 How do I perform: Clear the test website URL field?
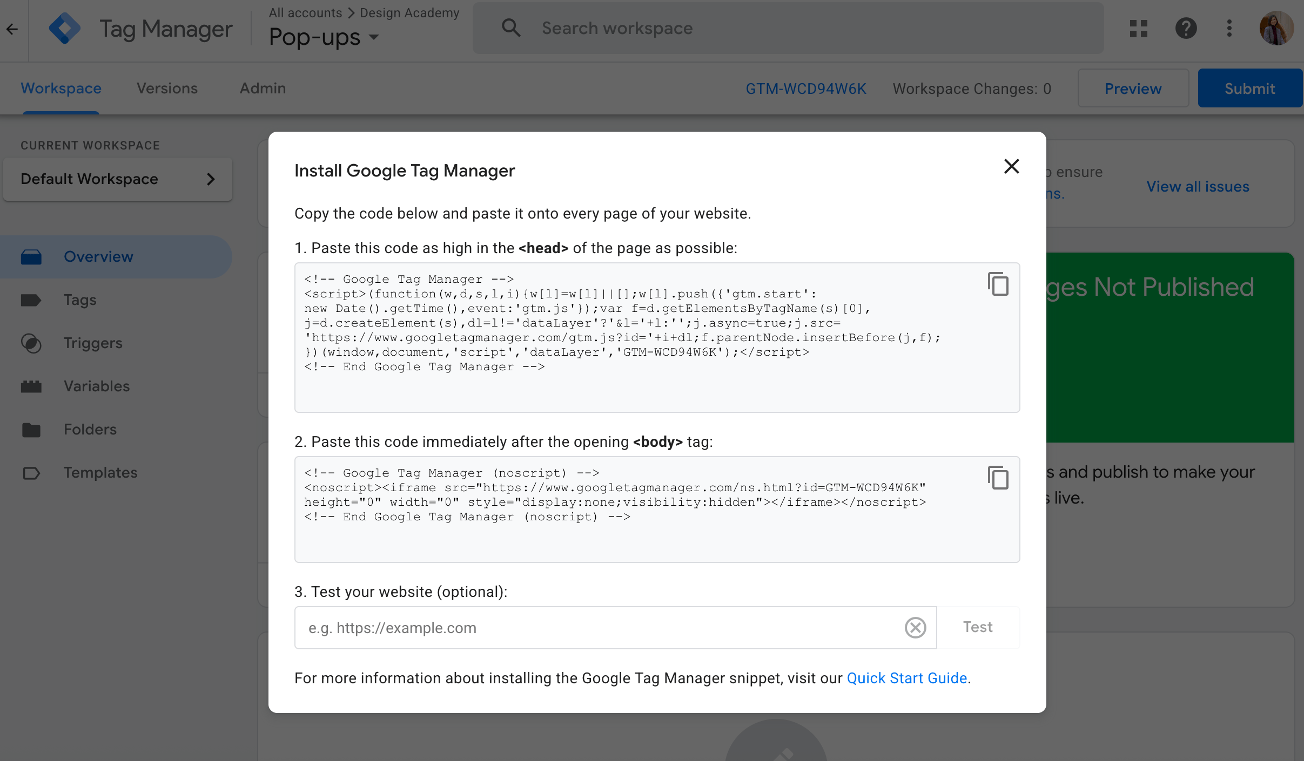[915, 628]
